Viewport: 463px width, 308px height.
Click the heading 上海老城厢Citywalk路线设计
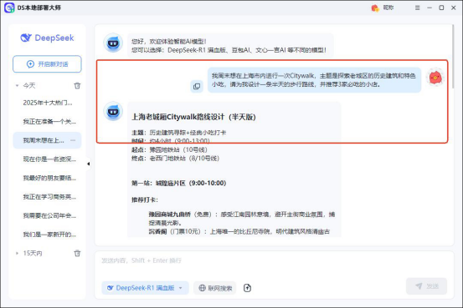193,117
